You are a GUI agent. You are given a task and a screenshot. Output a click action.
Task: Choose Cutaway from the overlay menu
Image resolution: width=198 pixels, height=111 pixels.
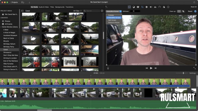pos(111,15)
